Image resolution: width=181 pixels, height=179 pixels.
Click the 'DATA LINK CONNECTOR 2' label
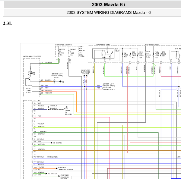click(109, 89)
